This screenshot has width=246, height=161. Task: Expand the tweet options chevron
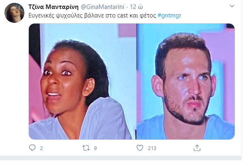tap(232, 6)
